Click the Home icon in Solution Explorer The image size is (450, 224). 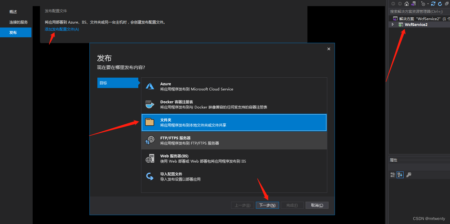(407, 4)
